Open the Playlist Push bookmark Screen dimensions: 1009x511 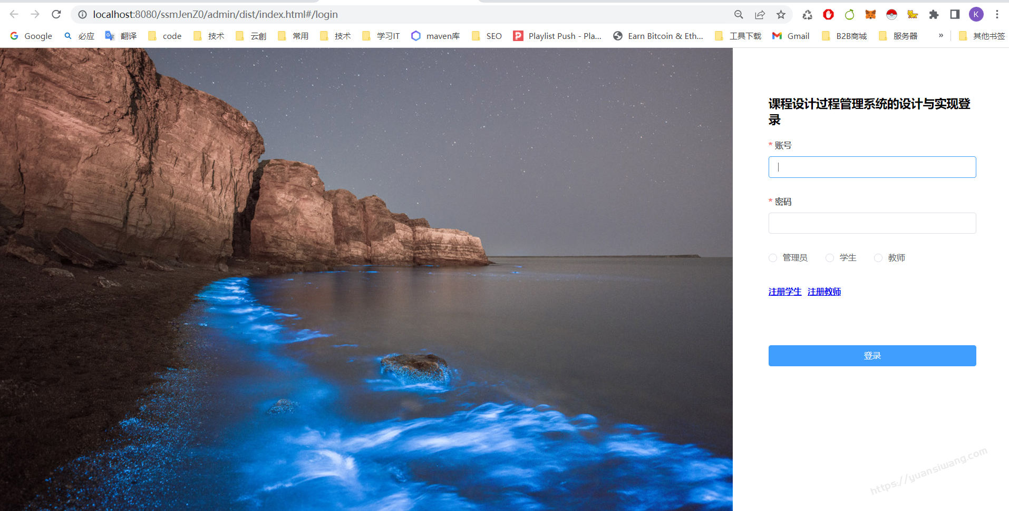pyautogui.click(x=557, y=36)
